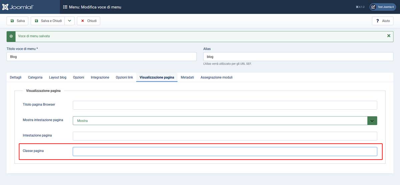The image size is (400, 185).
Task: Expand the save options dropdown arrow
Action: [69, 21]
